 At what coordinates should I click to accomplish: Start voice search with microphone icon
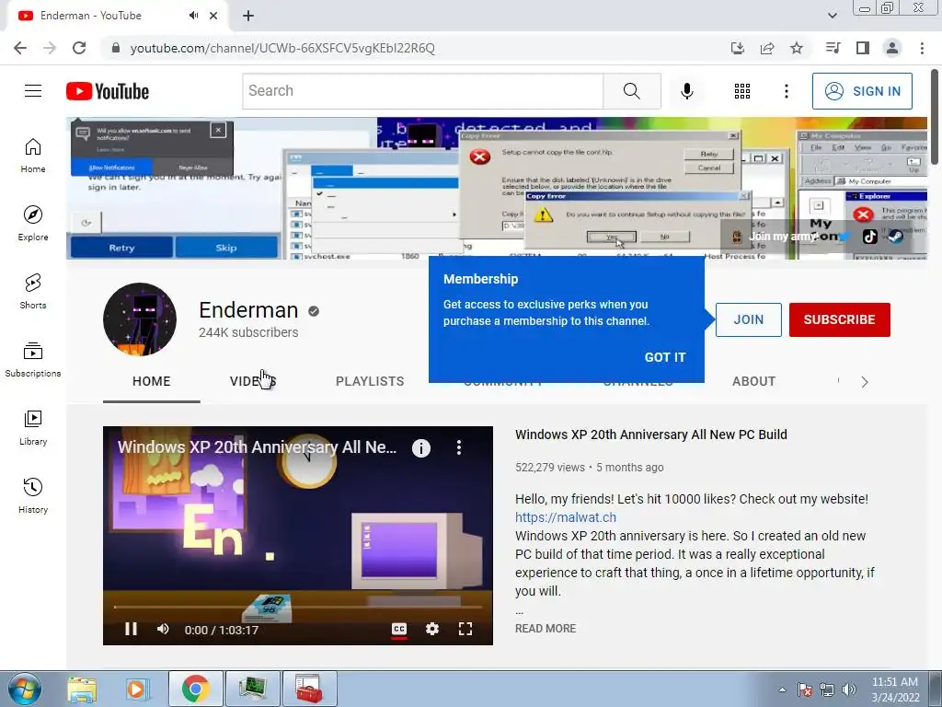(686, 91)
